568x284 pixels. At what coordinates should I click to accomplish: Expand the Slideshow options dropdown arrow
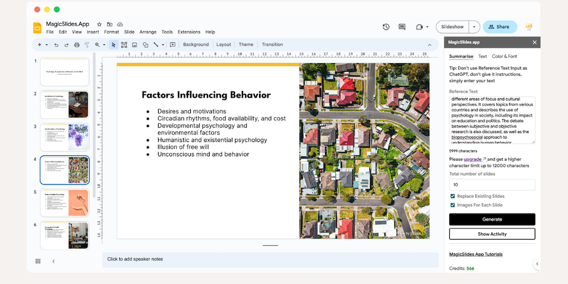click(x=474, y=27)
